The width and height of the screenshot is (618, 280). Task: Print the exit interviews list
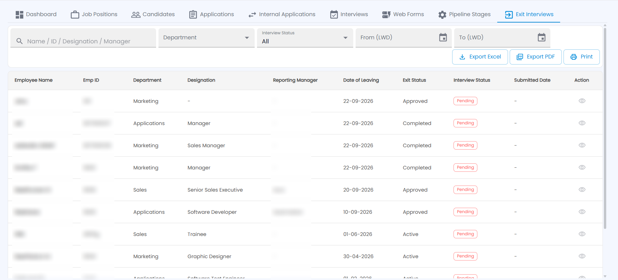coord(582,57)
